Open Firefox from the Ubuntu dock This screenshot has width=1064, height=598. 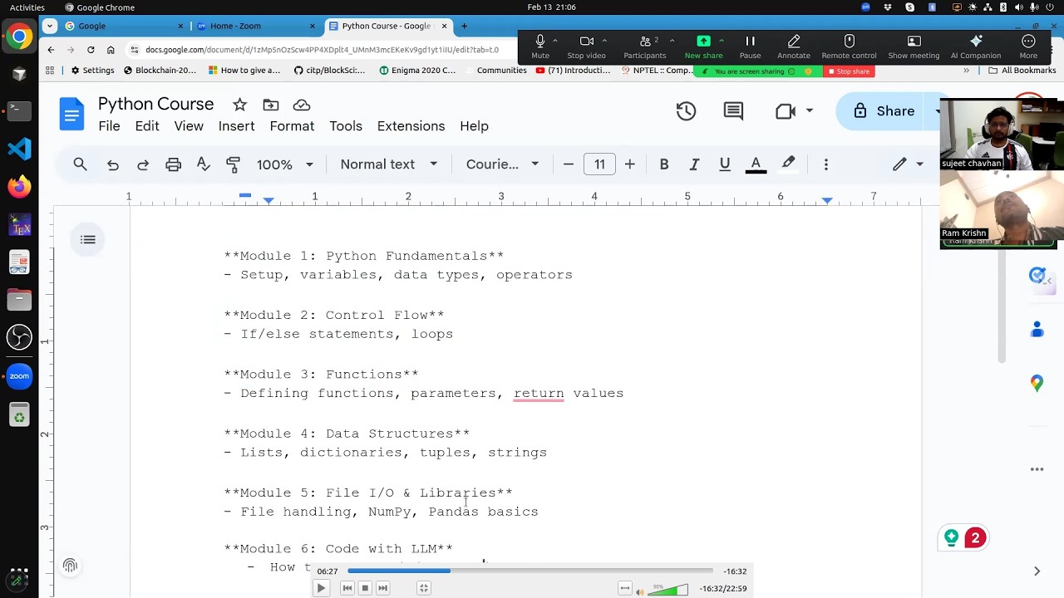pos(19,187)
